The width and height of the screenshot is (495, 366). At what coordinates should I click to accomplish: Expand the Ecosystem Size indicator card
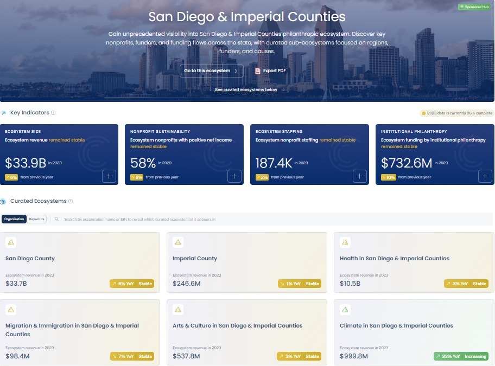(109, 176)
